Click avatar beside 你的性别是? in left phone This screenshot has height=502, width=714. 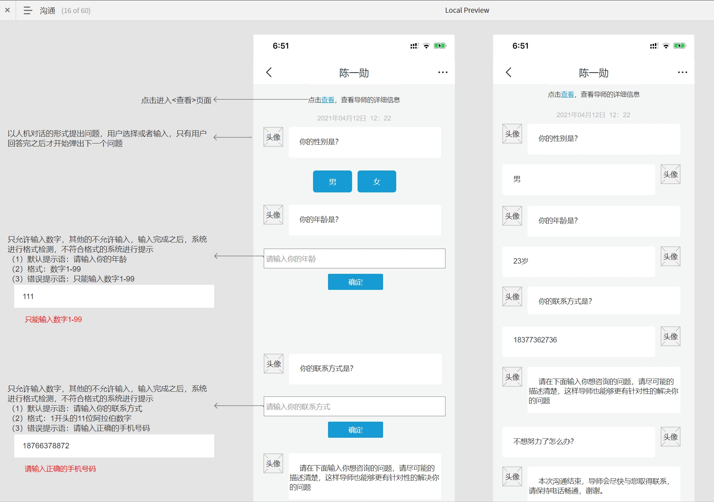(x=273, y=137)
